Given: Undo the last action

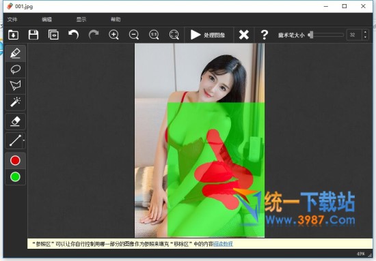Looking at the screenshot, I should point(73,35).
